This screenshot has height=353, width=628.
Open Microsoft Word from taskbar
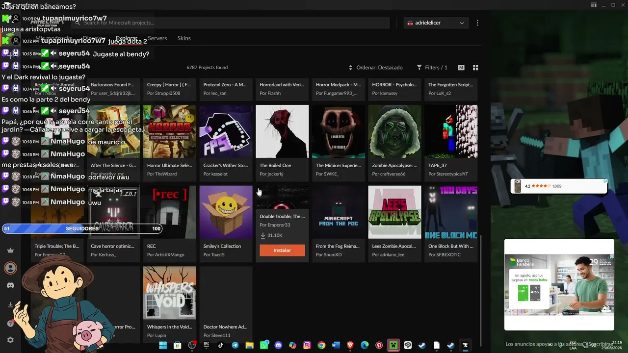[336, 346]
